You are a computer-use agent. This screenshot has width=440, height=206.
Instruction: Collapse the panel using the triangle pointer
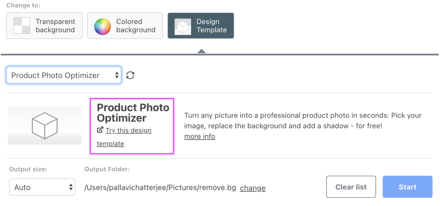click(x=201, y=51)
